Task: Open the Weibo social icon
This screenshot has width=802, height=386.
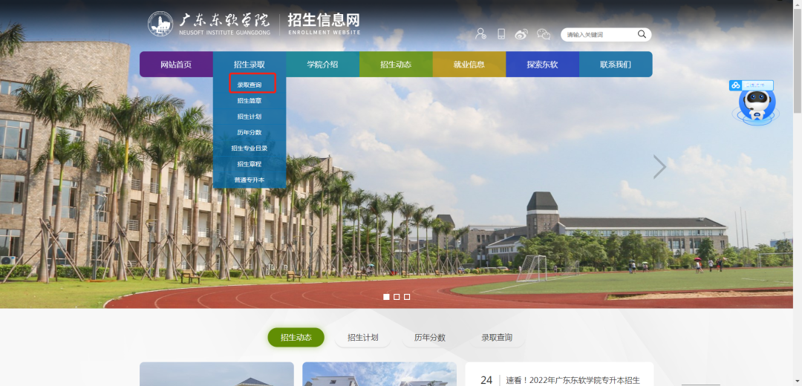Action: coord(521,34)
